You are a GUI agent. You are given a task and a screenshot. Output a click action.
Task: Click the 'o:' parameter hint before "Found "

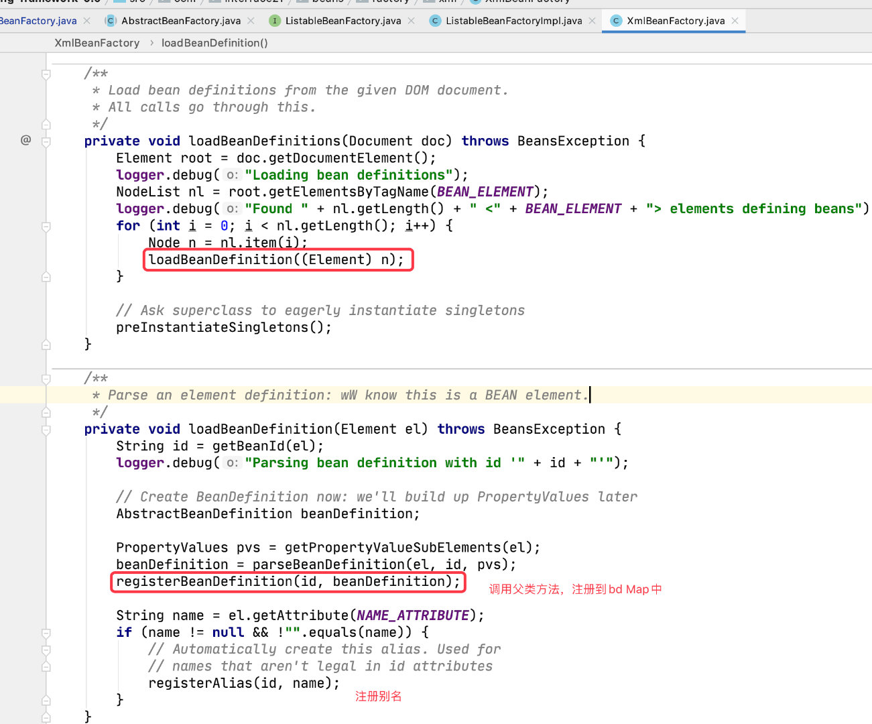tap(232, 209)
